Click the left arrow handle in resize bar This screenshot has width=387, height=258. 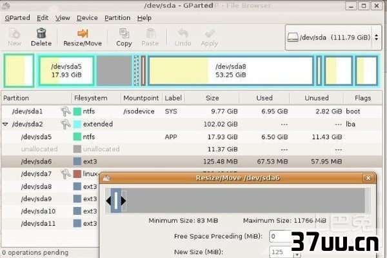click(x=108, y=201)
